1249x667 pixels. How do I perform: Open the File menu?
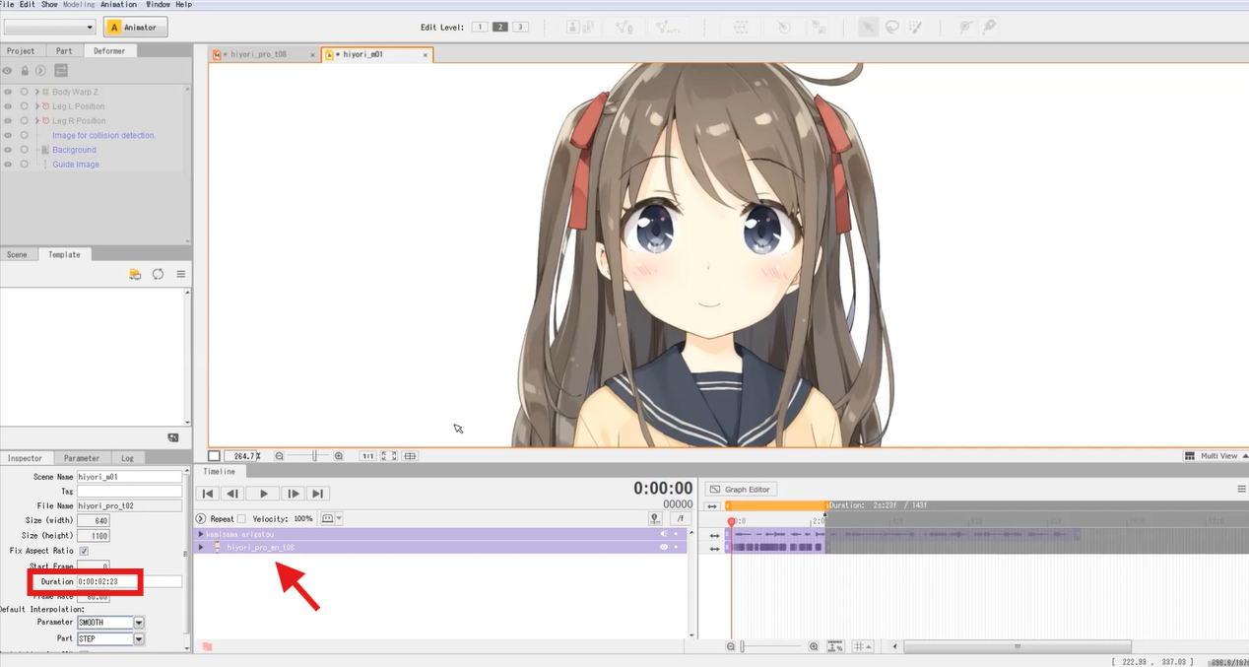pyautogui.click(x=7, y=5)
